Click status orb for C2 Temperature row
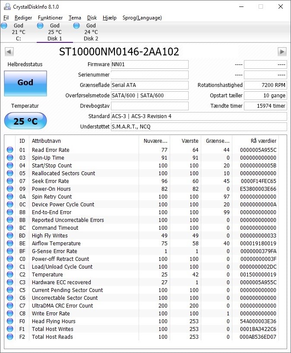The image size is (291, 353). tap(10, 274)
